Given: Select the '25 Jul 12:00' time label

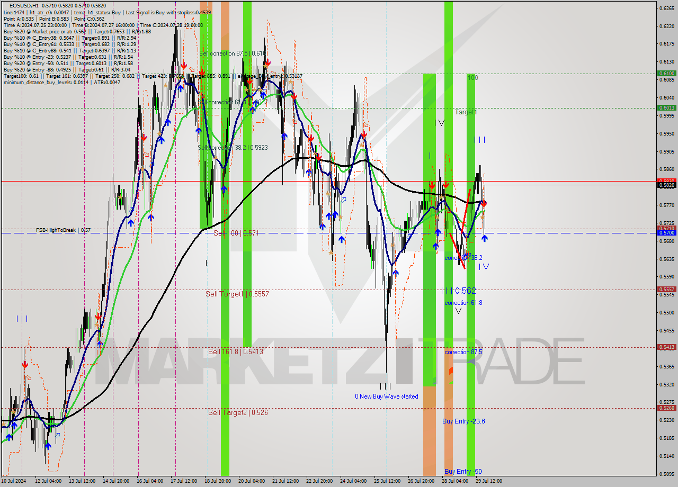Looking at the screenshot, I should click(x=388, y=481).
